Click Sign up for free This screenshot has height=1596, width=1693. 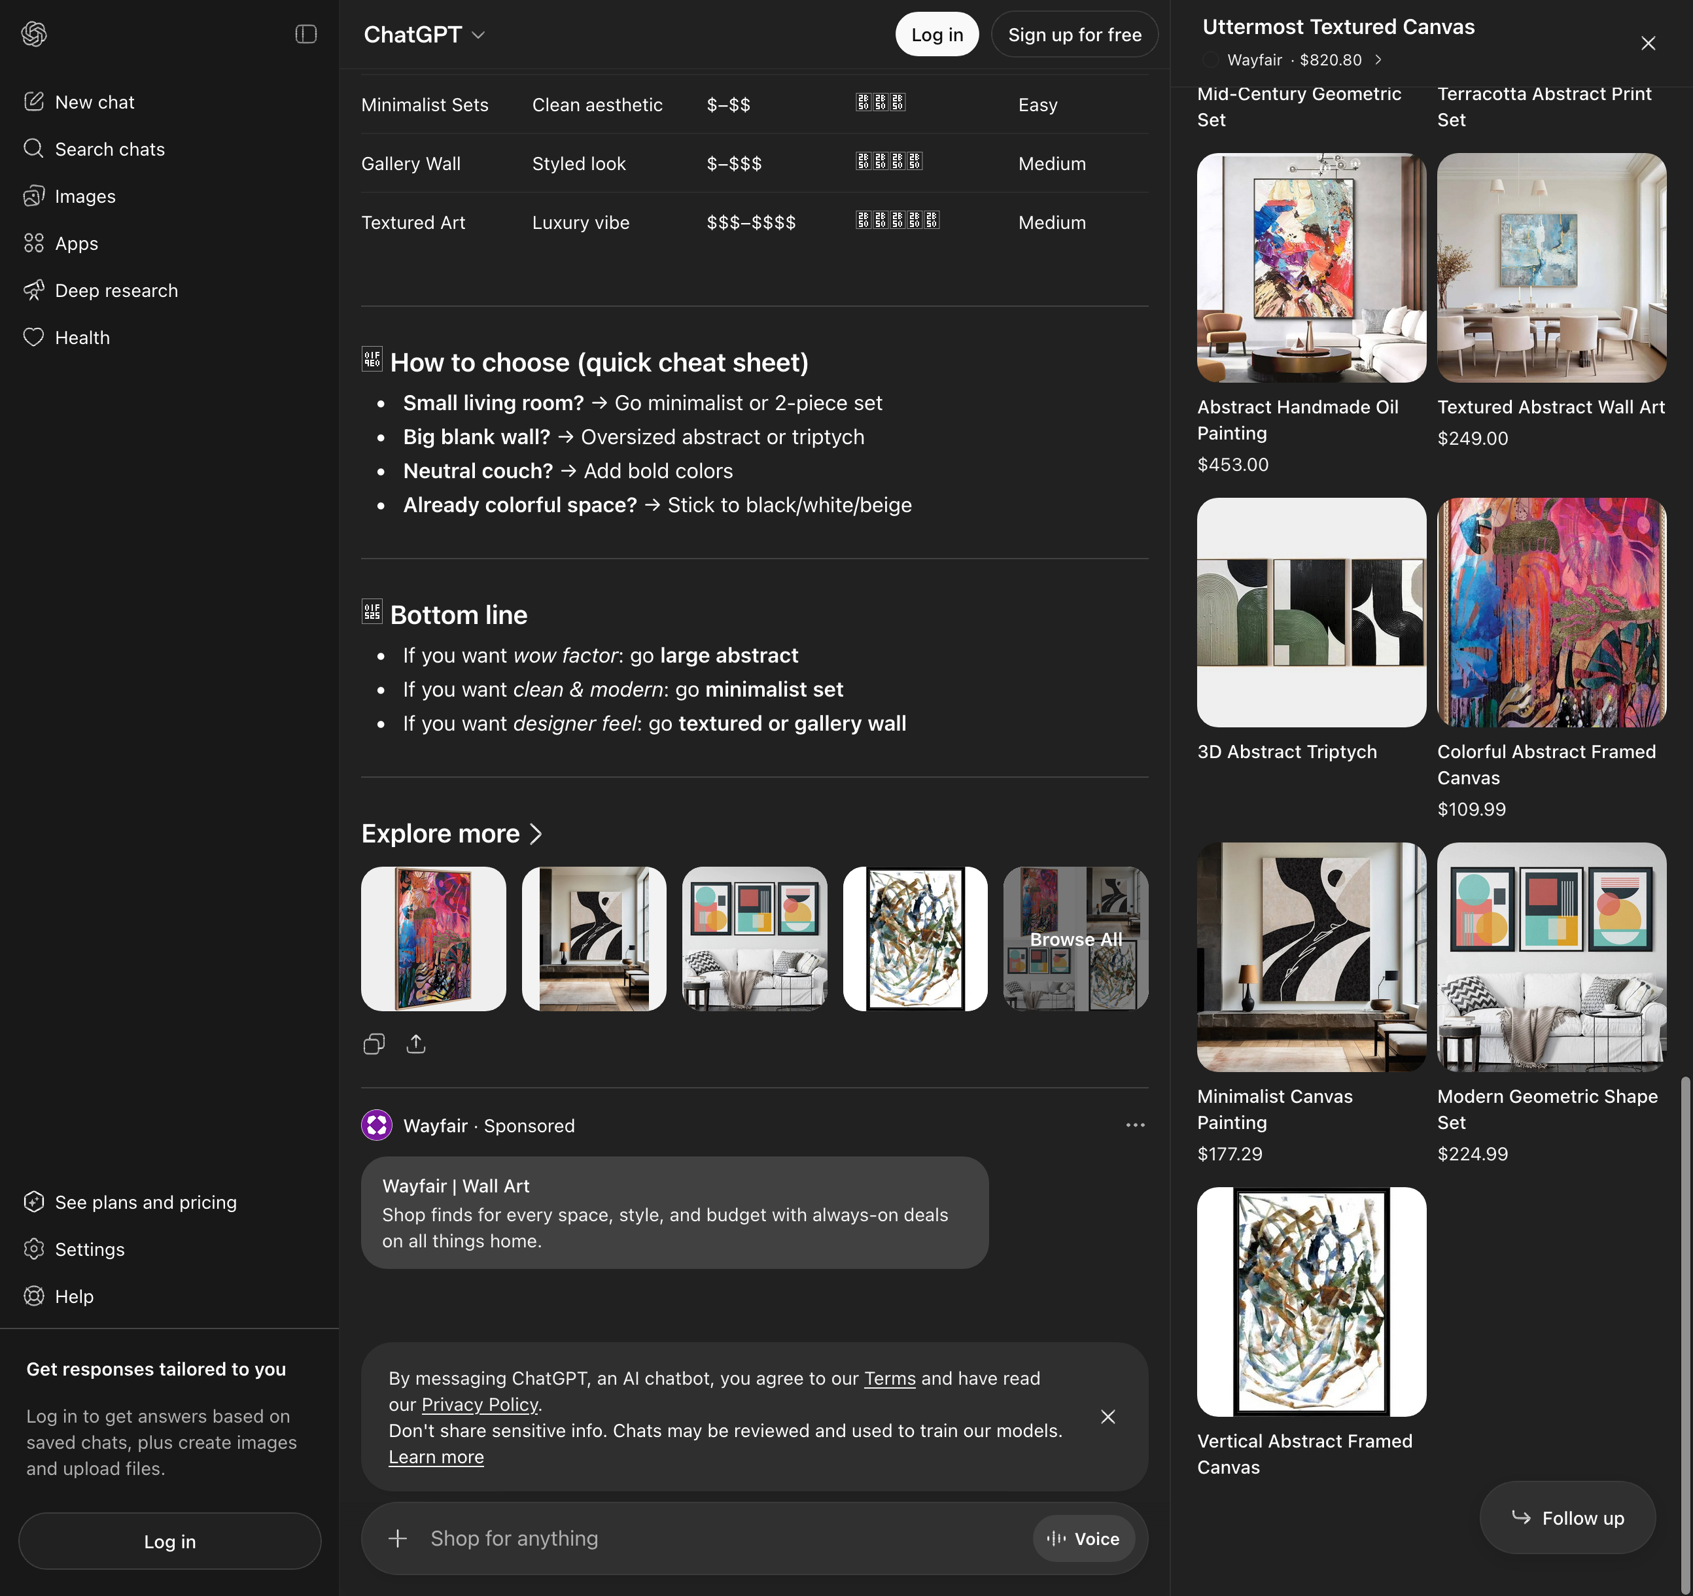1074,34
